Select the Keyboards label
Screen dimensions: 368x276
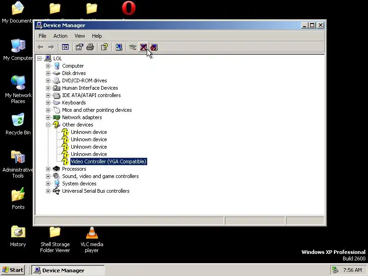coord(74,103)
